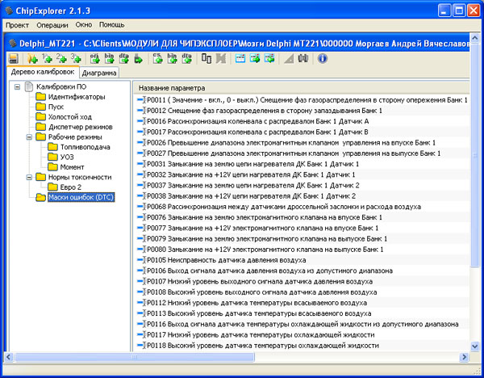Click the yellow star open-project toolbar icon

(33, 59)
